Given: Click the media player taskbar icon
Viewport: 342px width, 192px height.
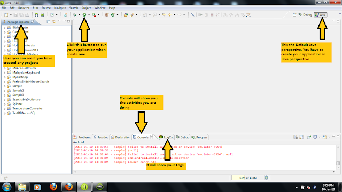Looking at the screenshot, I should (x=37, y=187).
